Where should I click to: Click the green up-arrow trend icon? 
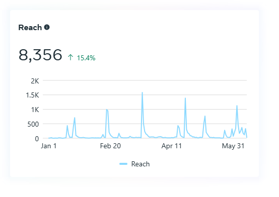click(71, 57)
